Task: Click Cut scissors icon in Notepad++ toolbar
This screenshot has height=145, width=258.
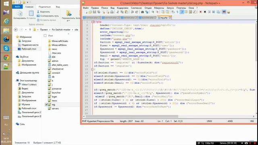Action: [118, 12]
